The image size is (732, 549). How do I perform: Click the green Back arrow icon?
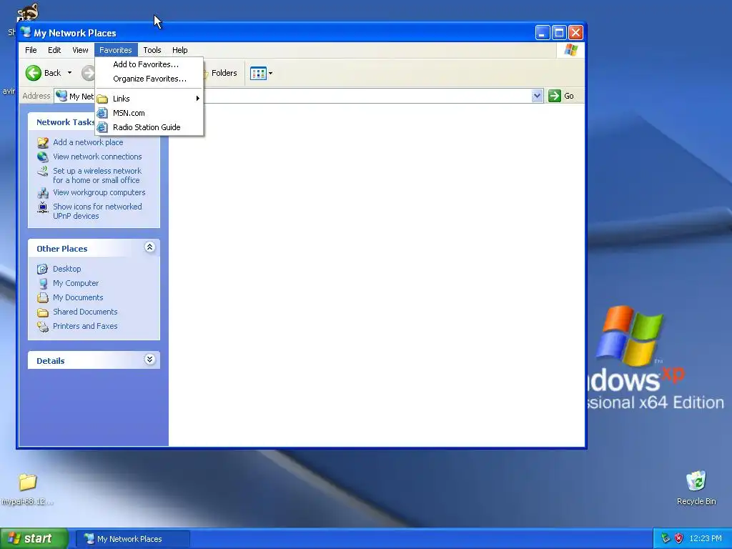coord(33,73)
